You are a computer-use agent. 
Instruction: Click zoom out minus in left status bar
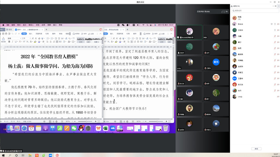coord(75,121)
